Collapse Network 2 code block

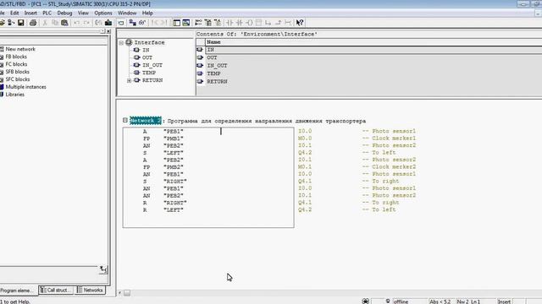pos(125,120)
